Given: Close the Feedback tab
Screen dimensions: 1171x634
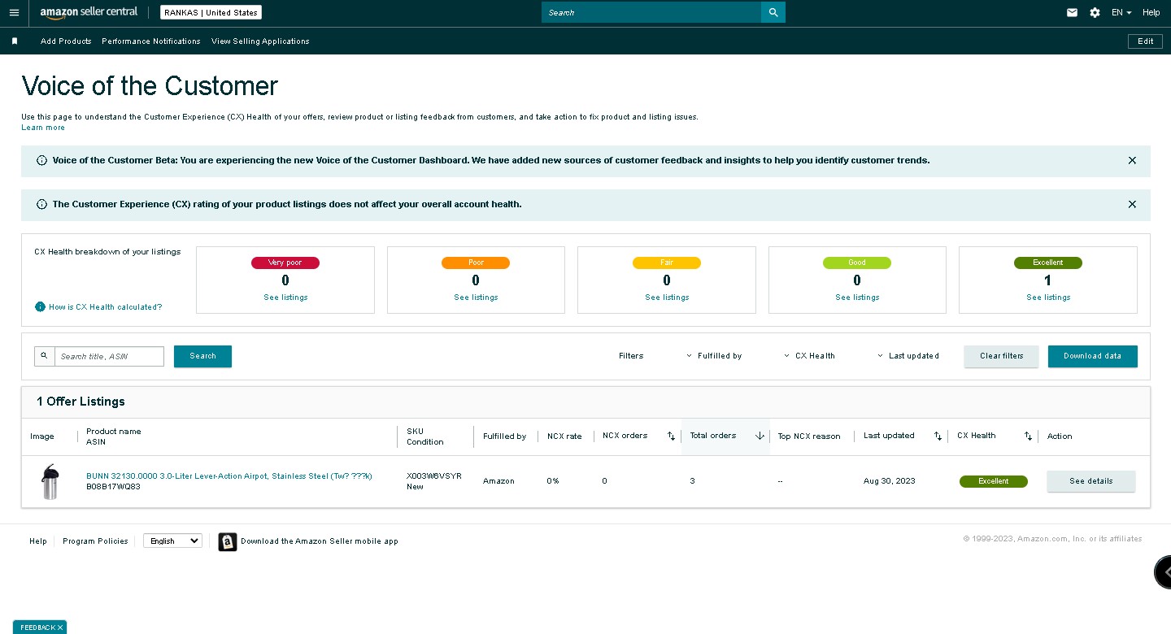Looking at the screenshot, I should click(60, 627).
